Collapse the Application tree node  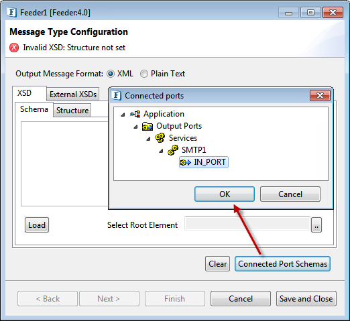(123, 115)
